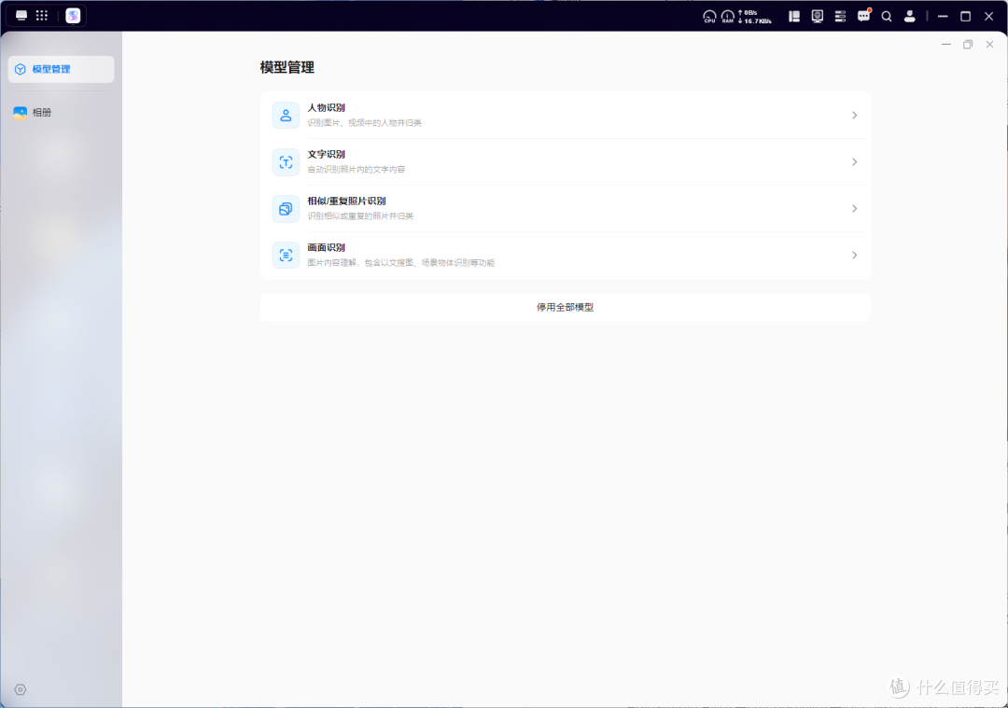The image size is (1008, 708).
Task: Click the 模型管理 page heading
Action: [x=287, y=67]
